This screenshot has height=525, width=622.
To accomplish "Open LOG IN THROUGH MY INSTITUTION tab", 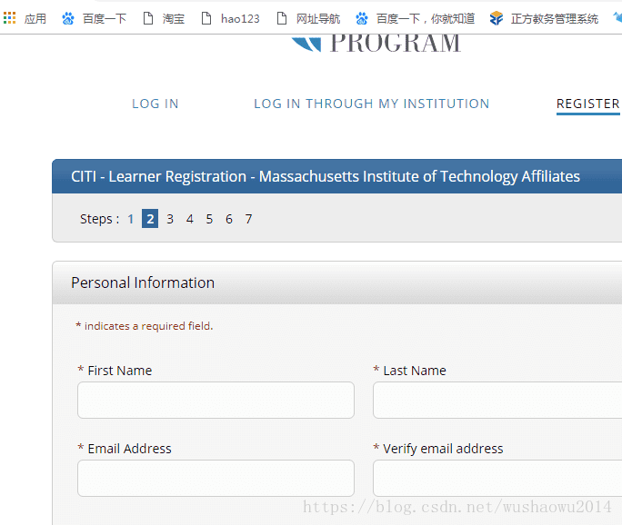I will (x=371, y=104).
